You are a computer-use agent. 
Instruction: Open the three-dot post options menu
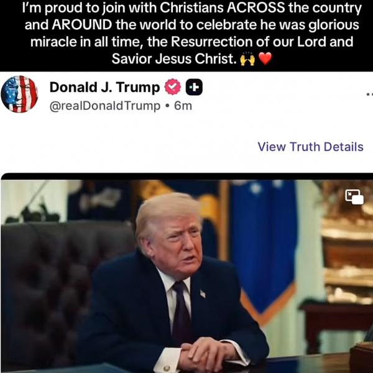tap(370, 94)
